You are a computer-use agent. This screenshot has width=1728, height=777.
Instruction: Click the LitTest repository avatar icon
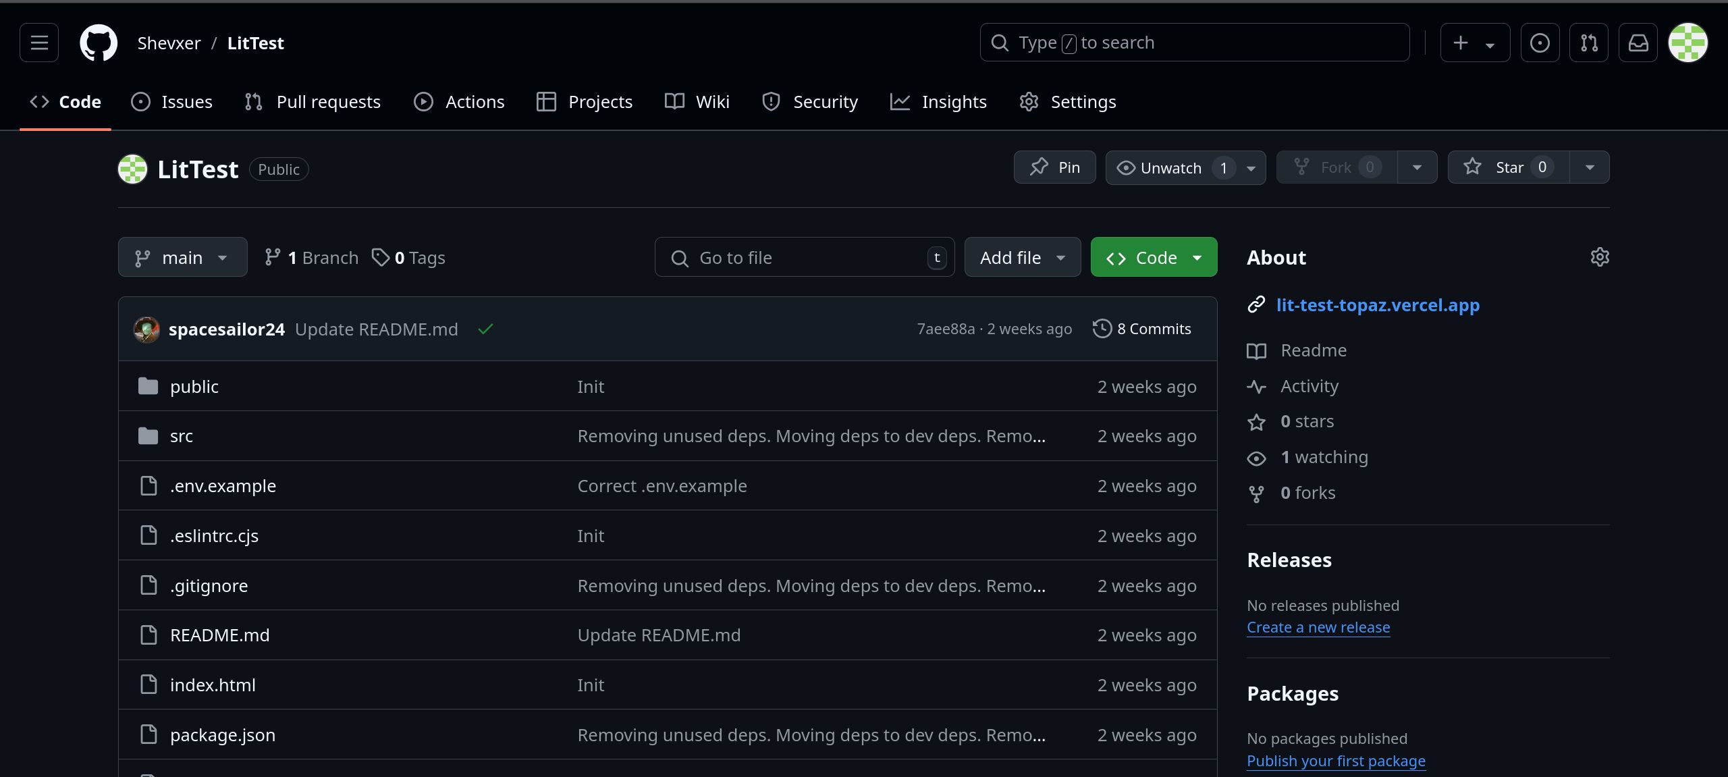coord(132,169)
